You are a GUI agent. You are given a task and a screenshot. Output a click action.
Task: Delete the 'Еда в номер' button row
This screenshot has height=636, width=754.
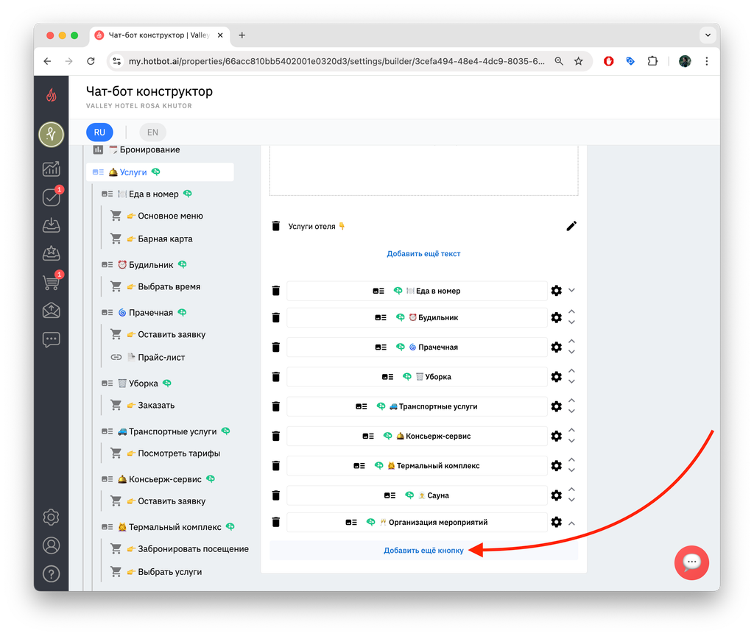[276, 291]
